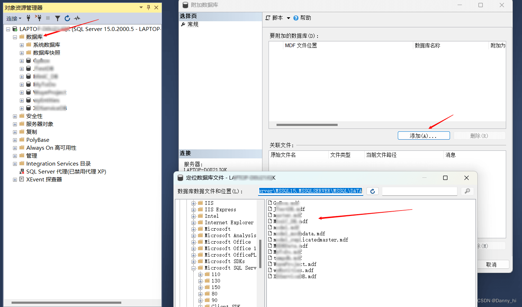Expand the IIS Express folder

point(194,210)
